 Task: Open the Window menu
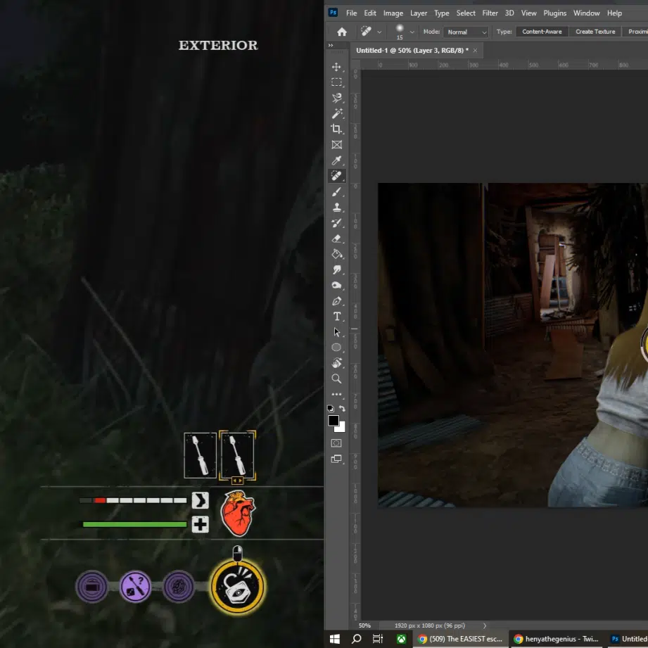[586, 13]
